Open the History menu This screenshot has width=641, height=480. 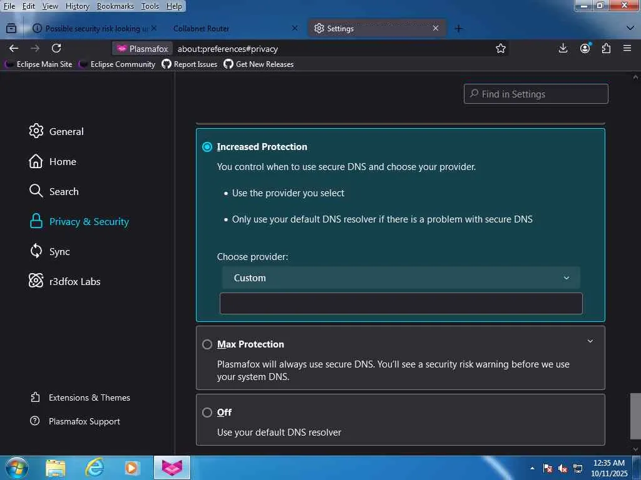(x=77, y=6)
